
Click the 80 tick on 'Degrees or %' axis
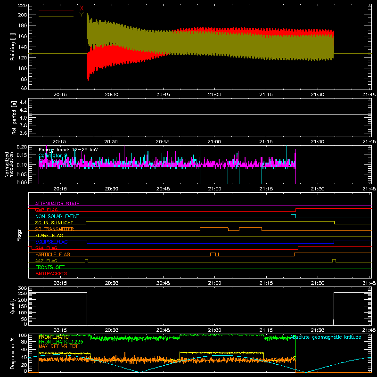(24, 342)
